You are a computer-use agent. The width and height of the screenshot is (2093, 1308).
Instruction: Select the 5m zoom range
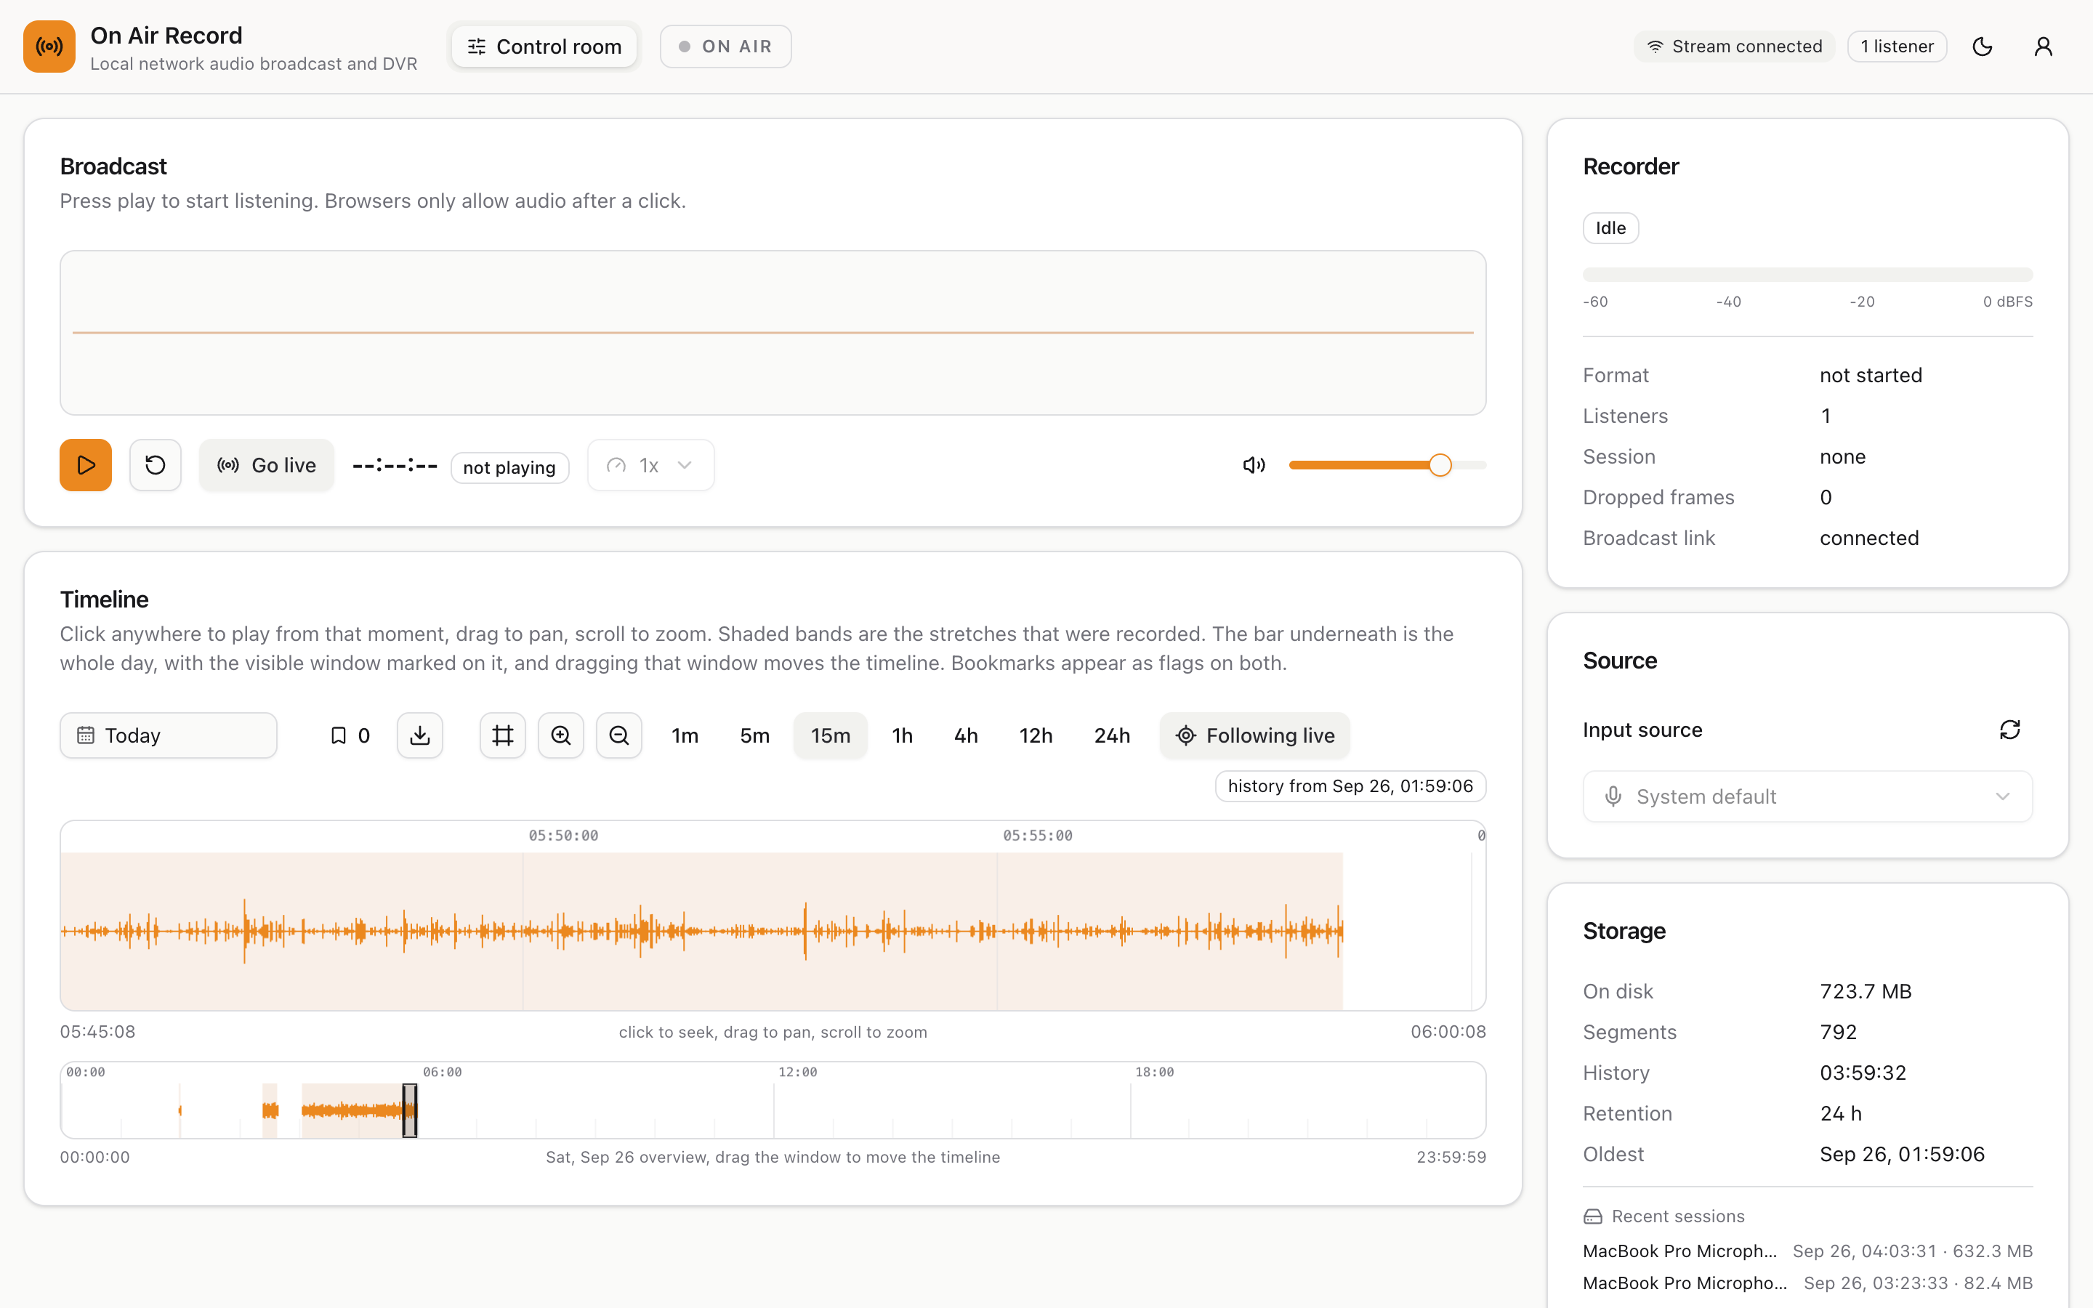(x=754, y=735)
